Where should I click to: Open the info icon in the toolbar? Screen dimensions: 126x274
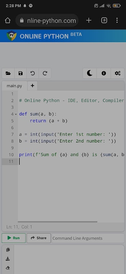pyautogui.click(x=104, y=73)
